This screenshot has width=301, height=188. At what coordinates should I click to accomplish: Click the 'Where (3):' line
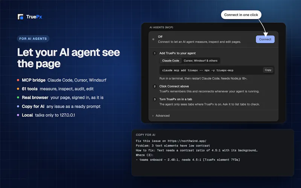tap(144, 155)
